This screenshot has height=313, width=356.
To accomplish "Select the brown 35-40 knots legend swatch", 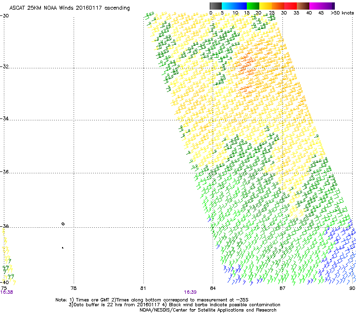I will [303, 6].
